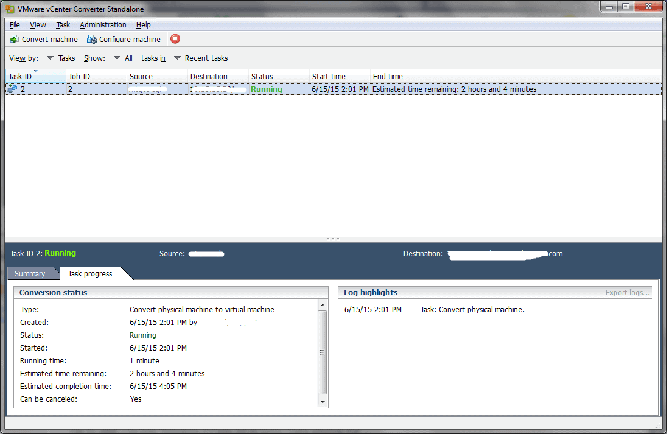Click the Conversion status scrollbar thumb
Image resolution: width=667 pixels, height=434 pixels.
click(323, 352)
